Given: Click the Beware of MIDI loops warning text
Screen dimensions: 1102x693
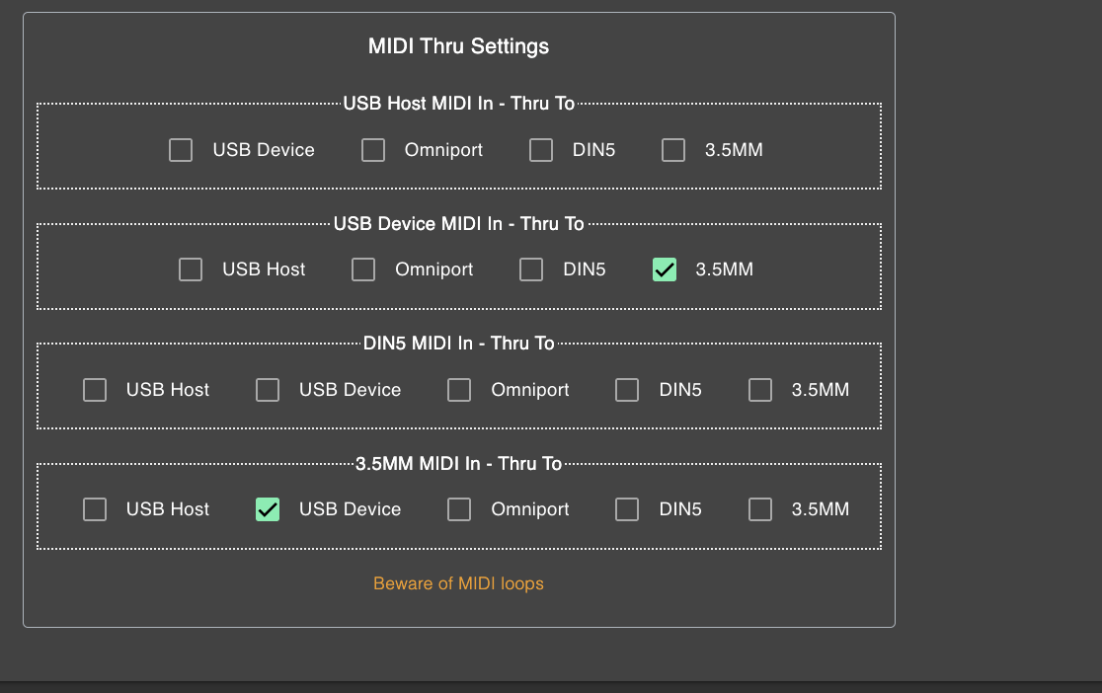Looking at the screenshot, I should pyautogui.click(x=458, y=583).
